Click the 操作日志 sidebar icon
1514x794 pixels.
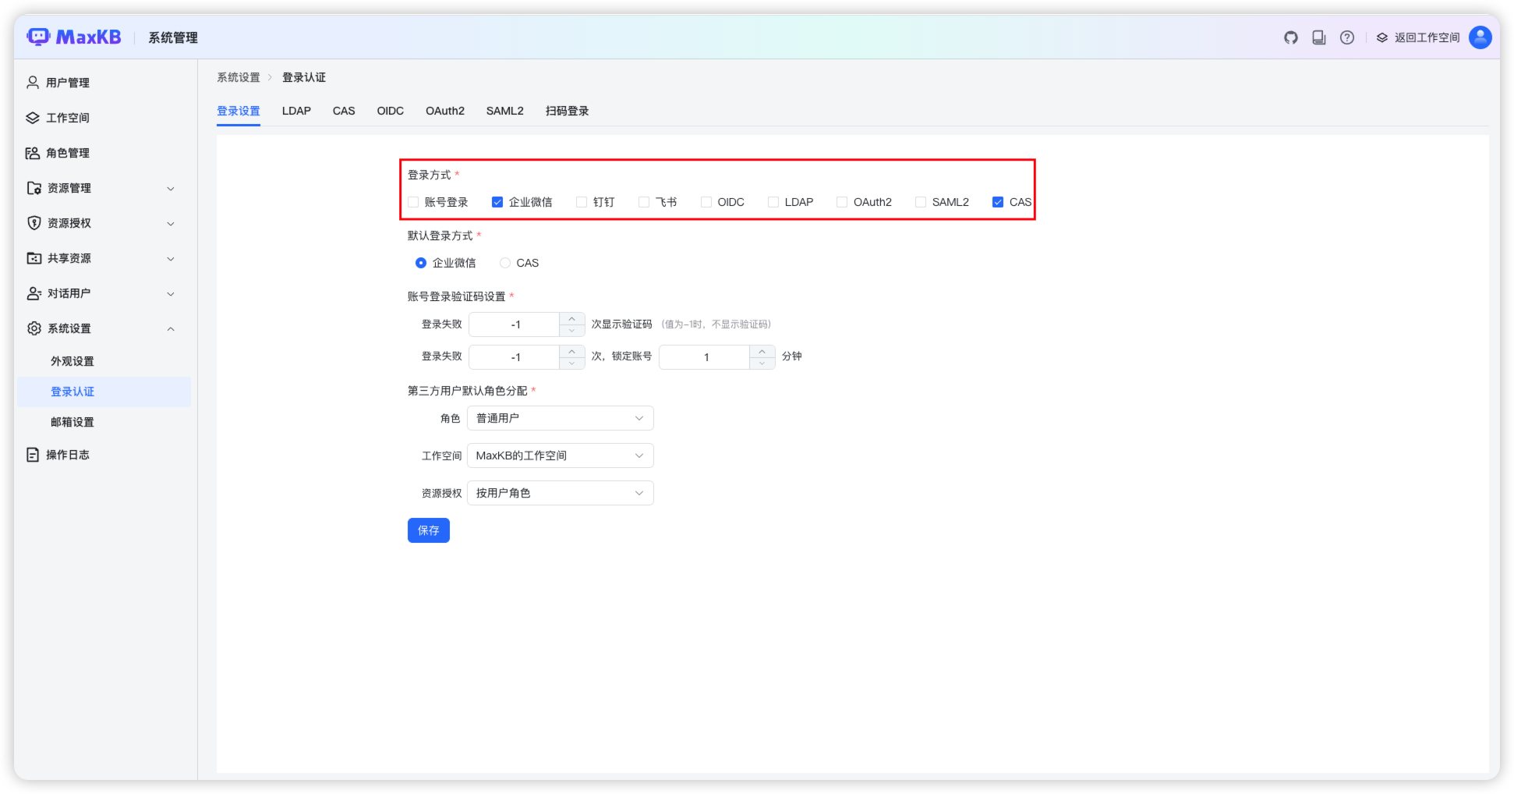coord(32,454)
